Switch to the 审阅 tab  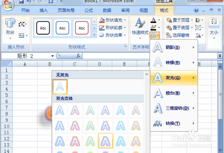point(125,10)
